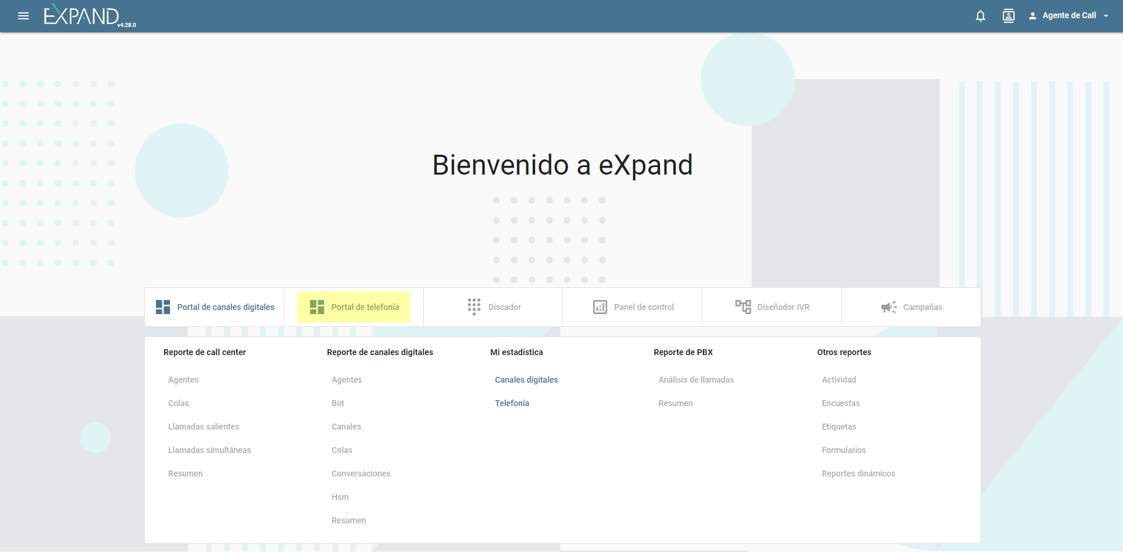1123x552 pixels.
Task: Open Canales digitales under Mi estadística
Action: coord(527,380)
